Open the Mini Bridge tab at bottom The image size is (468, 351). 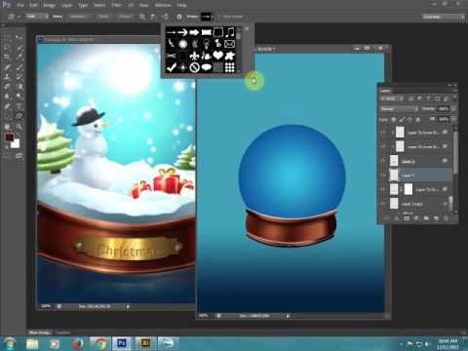pyautogui.click(x=40, y=332)
